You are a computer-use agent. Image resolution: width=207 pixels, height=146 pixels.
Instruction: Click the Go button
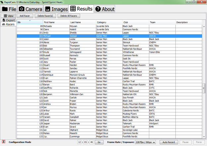(99, 142)
